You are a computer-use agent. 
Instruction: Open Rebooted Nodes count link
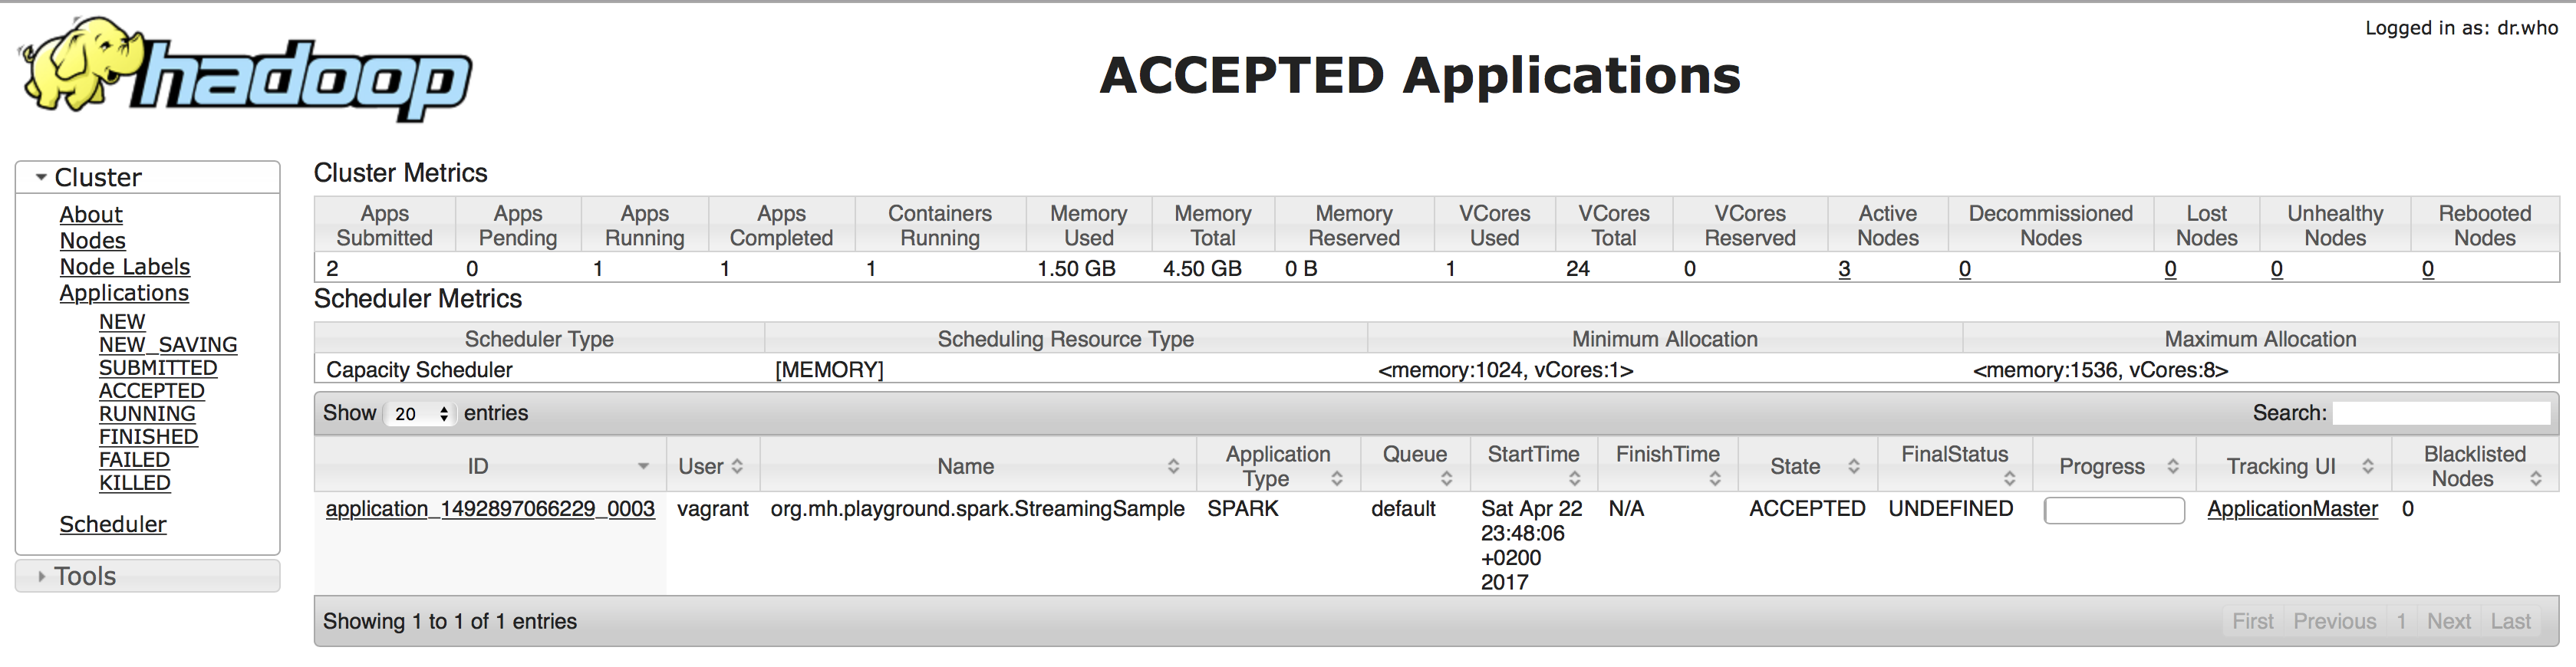tap(2427, 269)
